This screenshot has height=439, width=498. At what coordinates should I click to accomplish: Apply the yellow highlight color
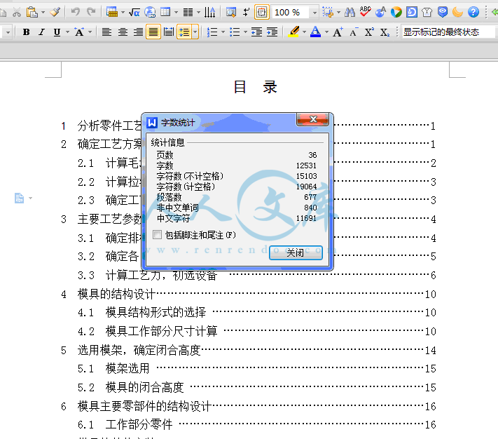pos(293,32)
